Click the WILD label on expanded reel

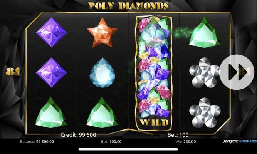154,122
